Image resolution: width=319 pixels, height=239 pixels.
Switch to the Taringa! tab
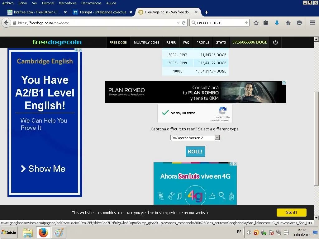(103, 12)
